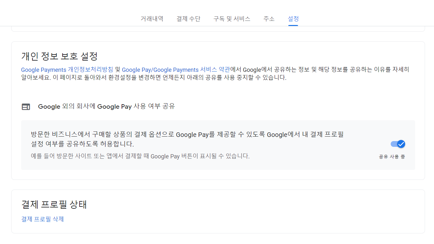Screen dimensions: 434x244
Task: Open Google Pay/Google Payments 서비스 약관 link
Action: coord(176,70)
